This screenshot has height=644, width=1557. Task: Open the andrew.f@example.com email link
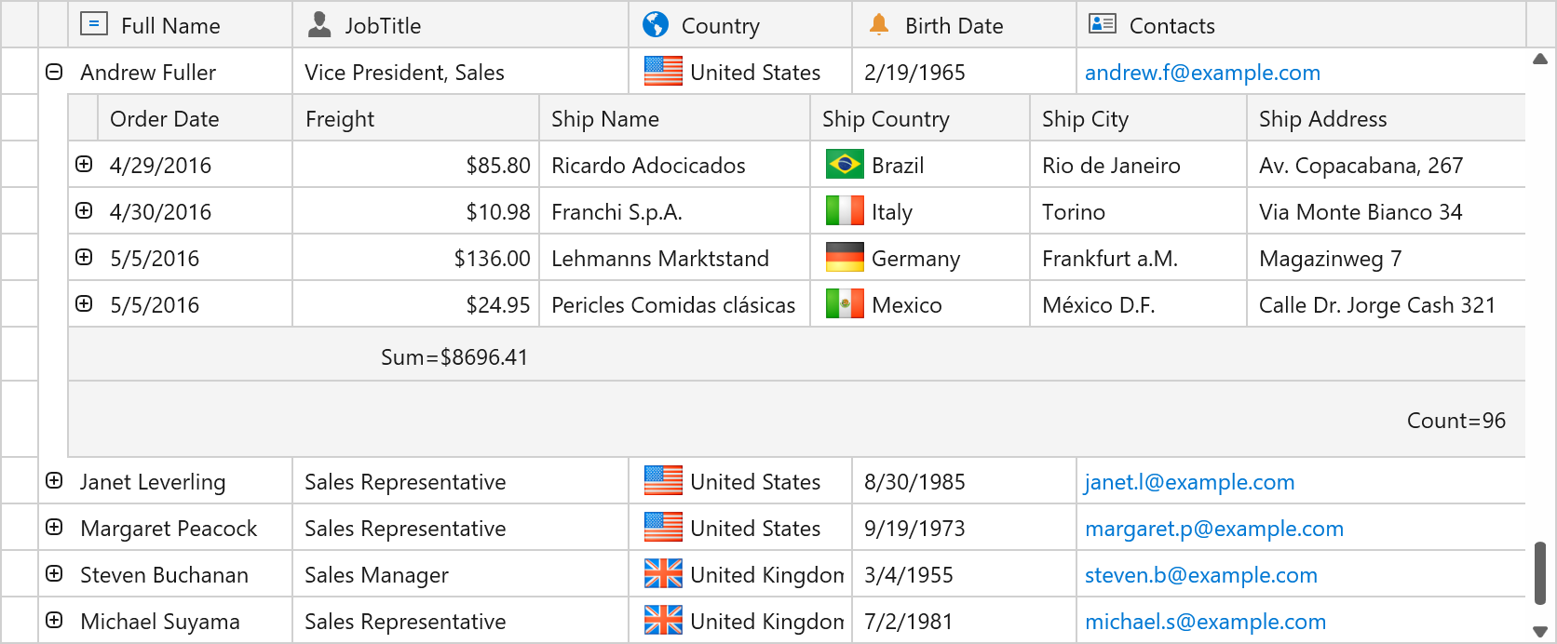tap(1202, 73)
